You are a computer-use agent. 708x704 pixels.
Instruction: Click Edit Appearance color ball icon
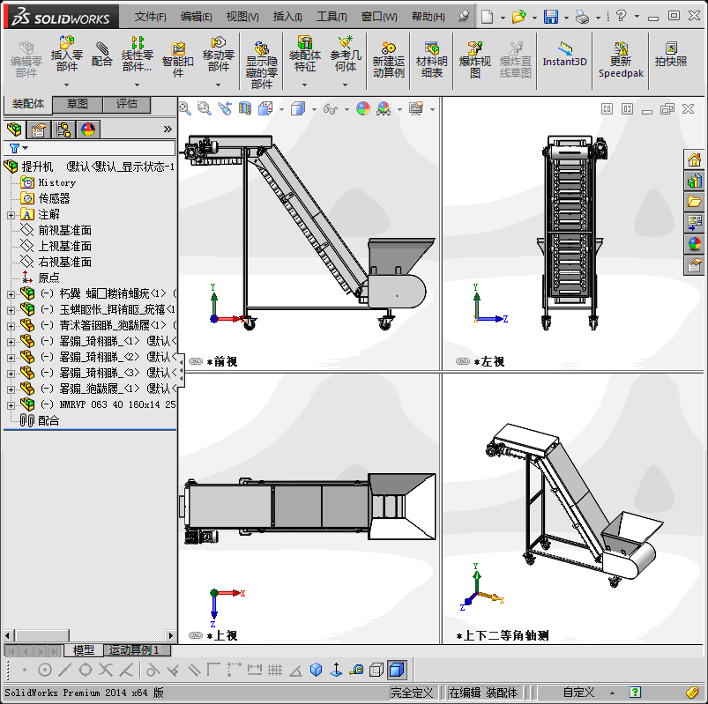click(x=363, y=108)
